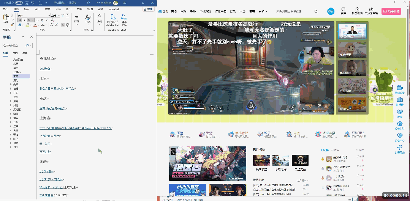Screen dimensions: 410x201
Task: Click the Format Painter brush icon
Action: pos(12,25)
